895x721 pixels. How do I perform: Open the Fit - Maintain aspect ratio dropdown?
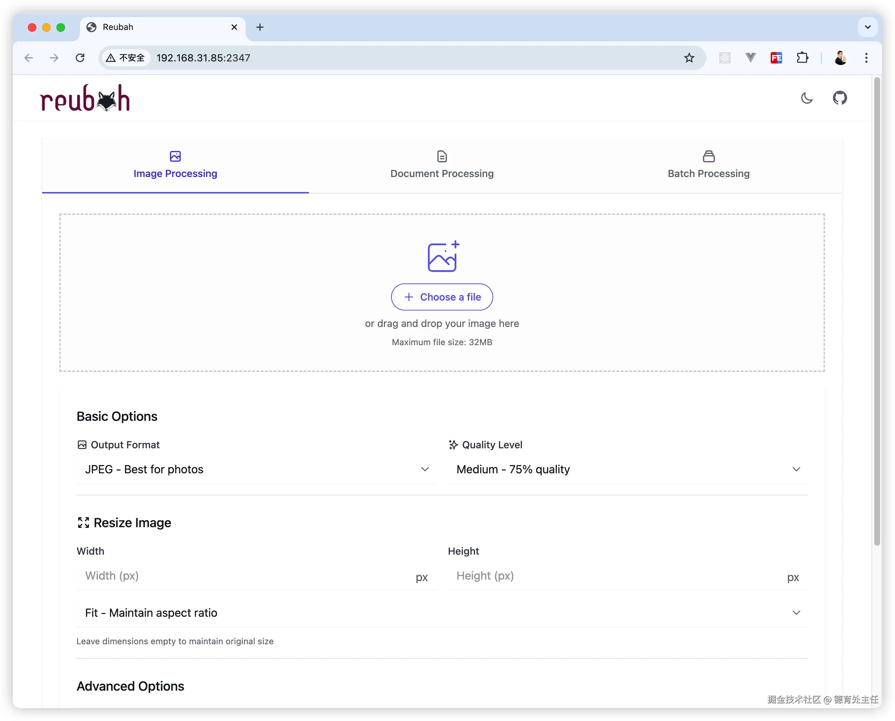(x=442, y=612)
